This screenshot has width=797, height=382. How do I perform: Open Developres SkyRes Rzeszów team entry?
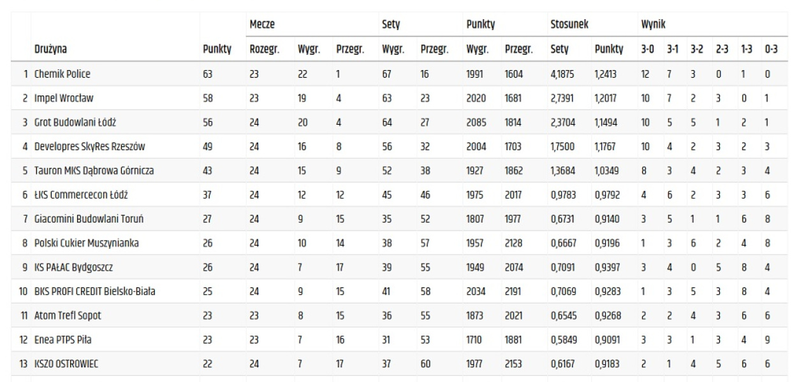90,146
